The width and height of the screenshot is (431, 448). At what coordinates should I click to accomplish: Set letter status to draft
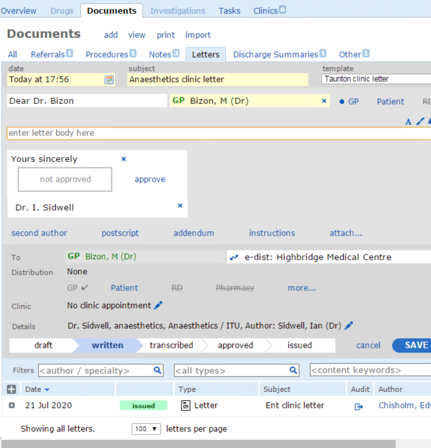(43, 345)
